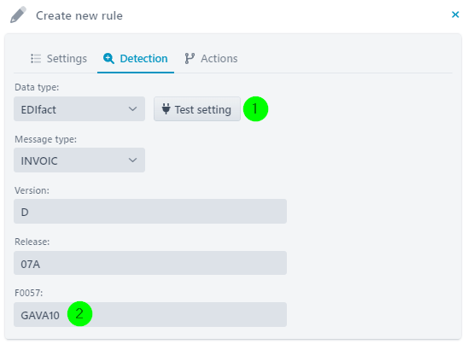Screen dimensions: 467x344
Task: Click the chevron arrow of INVOIC dropdown
Action: coord(132,160)
